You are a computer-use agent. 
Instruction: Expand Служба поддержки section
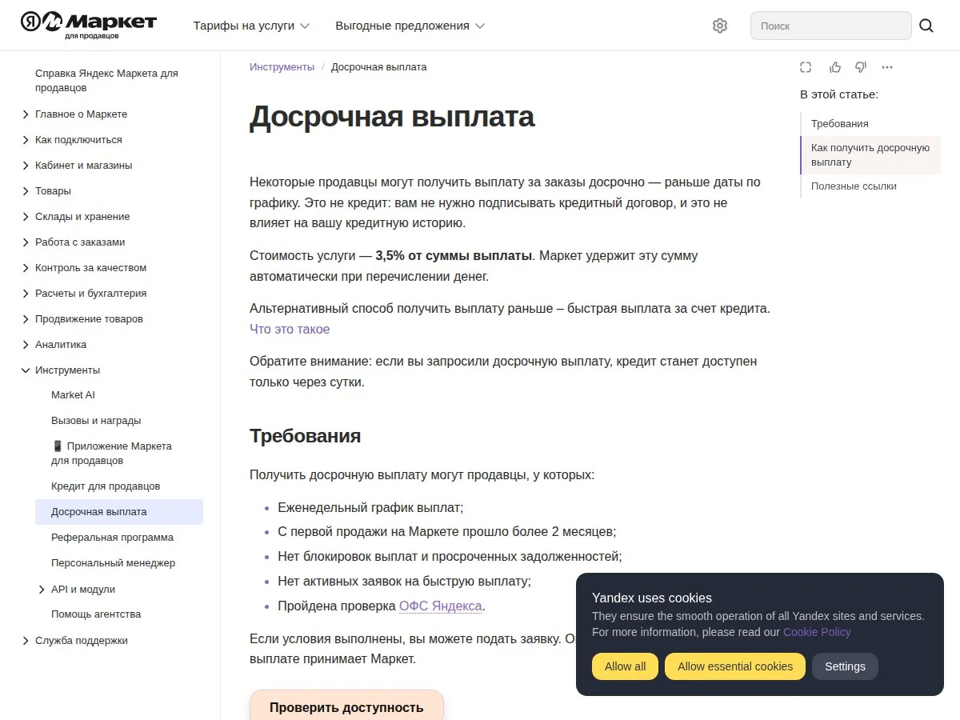26,641
